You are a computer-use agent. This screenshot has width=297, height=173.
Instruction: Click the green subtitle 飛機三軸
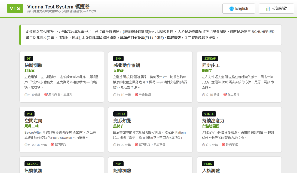pos(31,126)
